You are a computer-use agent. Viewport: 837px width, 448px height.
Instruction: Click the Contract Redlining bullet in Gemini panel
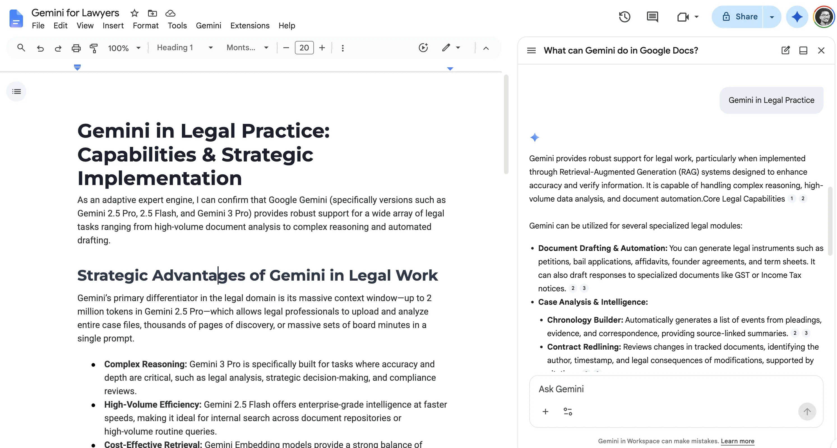[x=683, y=354]
